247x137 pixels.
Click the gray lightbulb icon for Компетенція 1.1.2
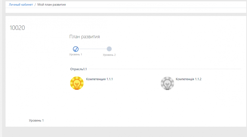pos(167,83)
